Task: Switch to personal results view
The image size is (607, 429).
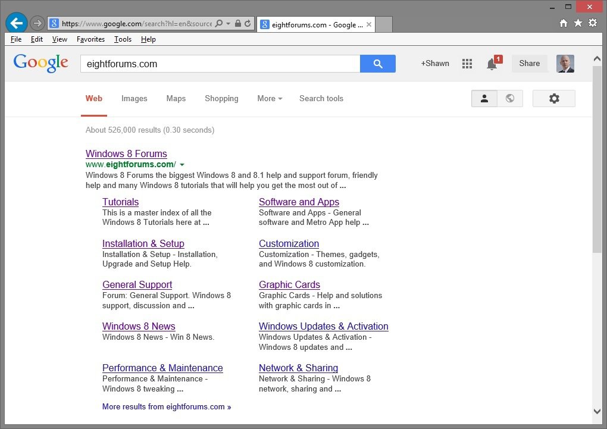Action: tap(484, 99)
